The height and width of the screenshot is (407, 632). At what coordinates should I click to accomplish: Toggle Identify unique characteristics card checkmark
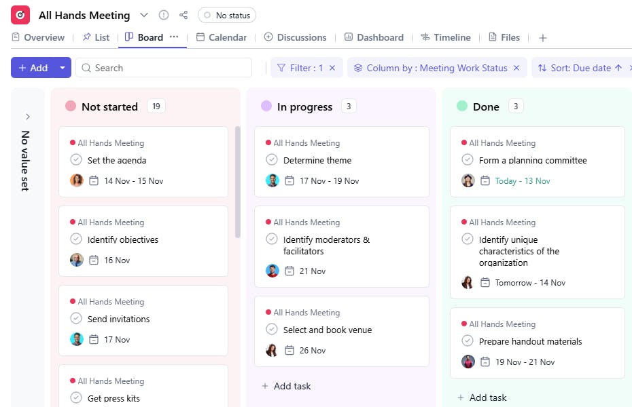tap(467, 239)
